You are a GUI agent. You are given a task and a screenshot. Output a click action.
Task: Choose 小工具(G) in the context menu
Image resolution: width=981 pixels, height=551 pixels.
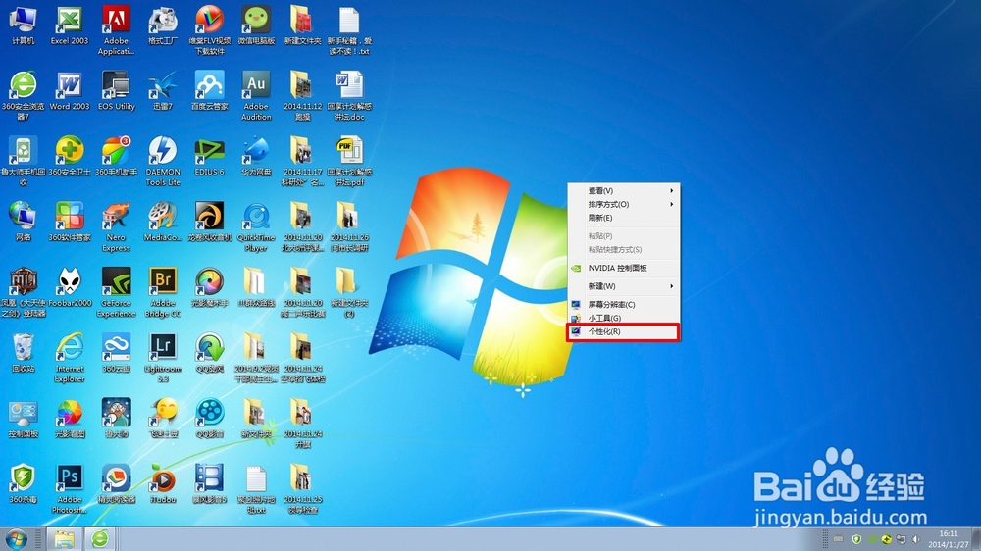point(623,319)
